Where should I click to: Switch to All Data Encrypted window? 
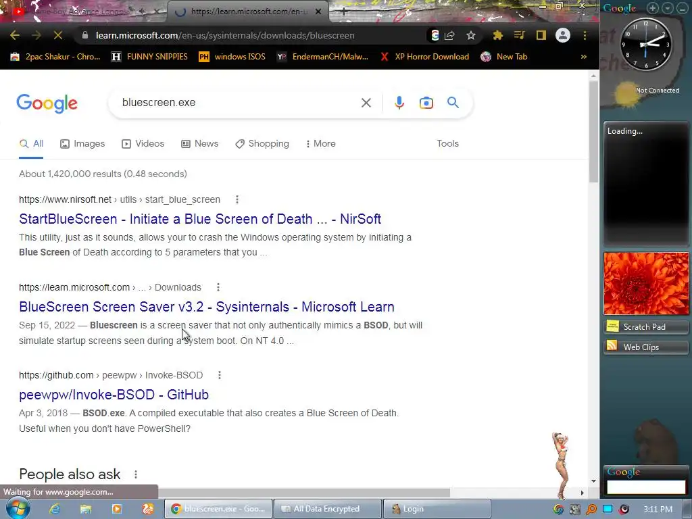click(328, 509)
